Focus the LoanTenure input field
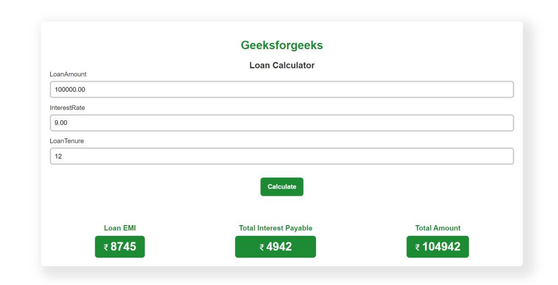This screenshot has width=558, height=285. pos(282,156)
